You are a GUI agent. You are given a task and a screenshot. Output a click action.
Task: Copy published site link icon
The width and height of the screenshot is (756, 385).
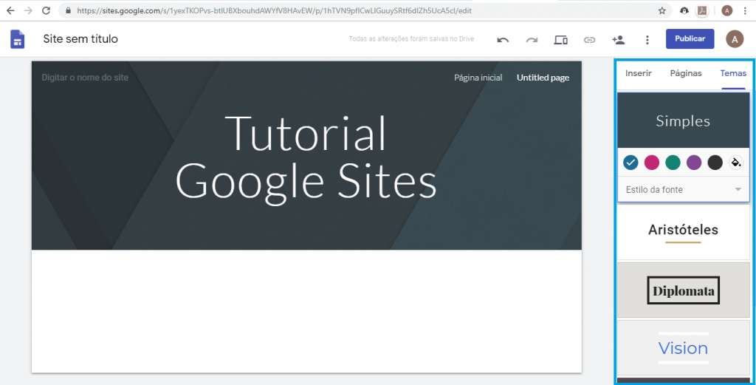tap(589, 40)
